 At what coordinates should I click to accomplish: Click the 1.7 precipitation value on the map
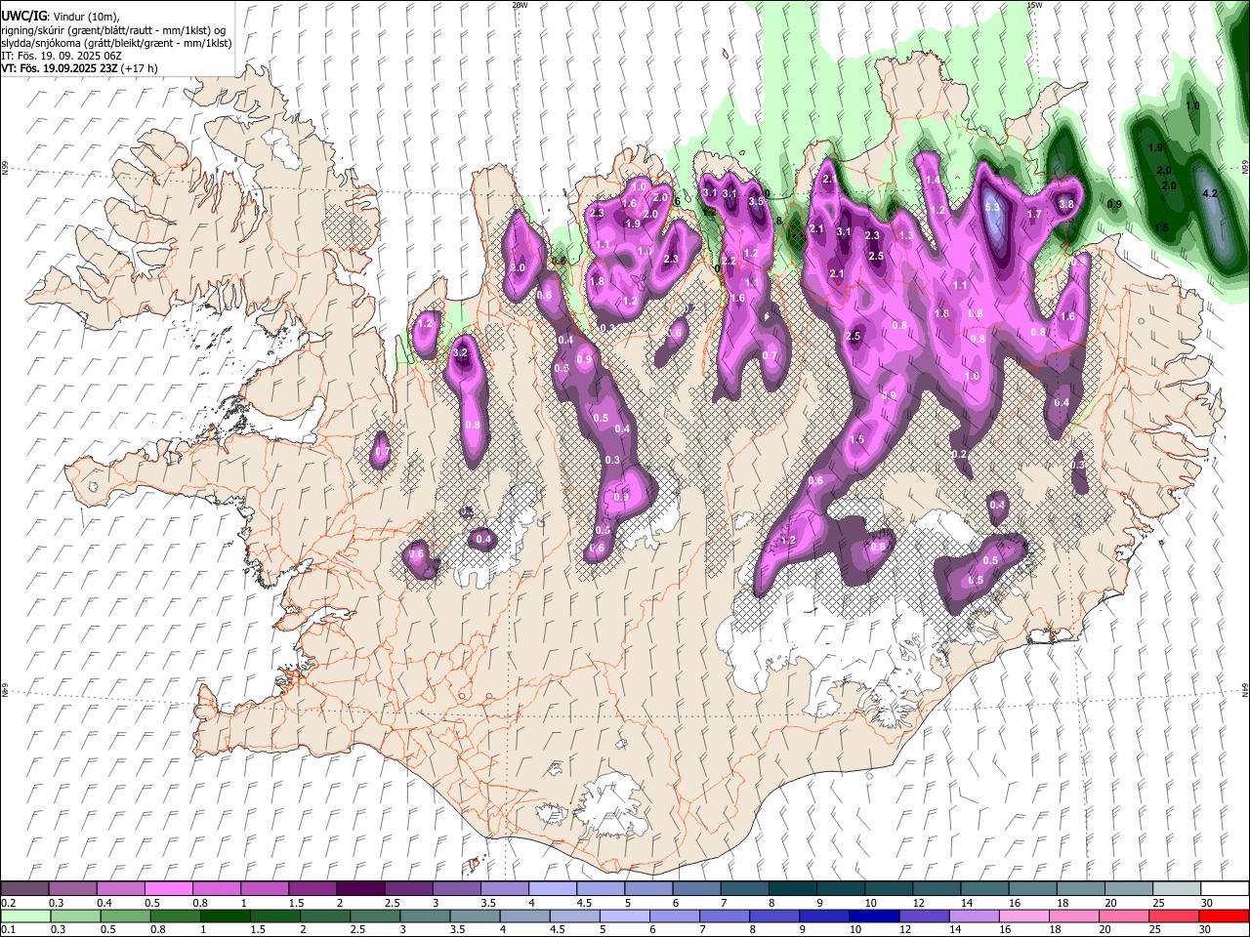[x=1035, y=214]
